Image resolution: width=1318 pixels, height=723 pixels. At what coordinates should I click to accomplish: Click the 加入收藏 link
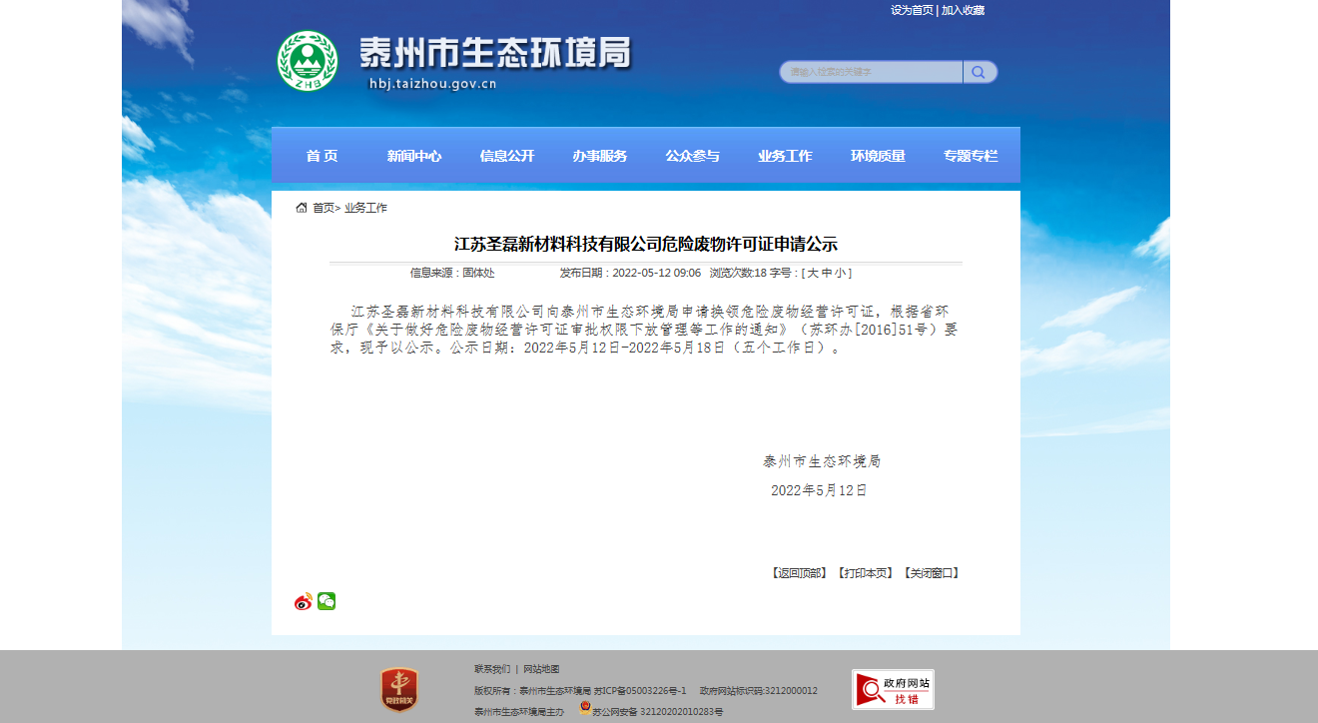963,10
